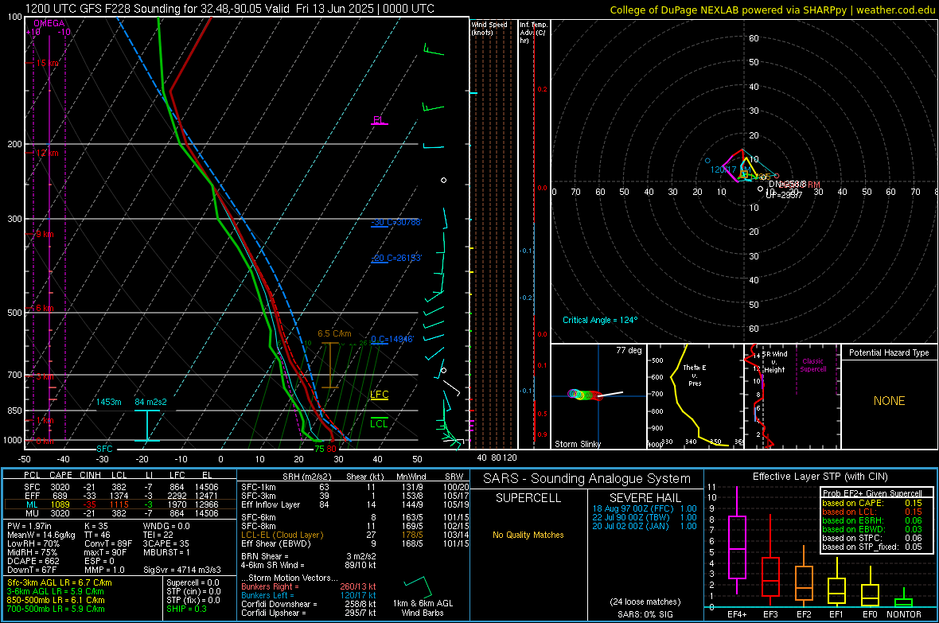Click the Bunkers Right = 260/13 kt line
939x623 pixels.
pyautogui.click(x=309, y=586)
